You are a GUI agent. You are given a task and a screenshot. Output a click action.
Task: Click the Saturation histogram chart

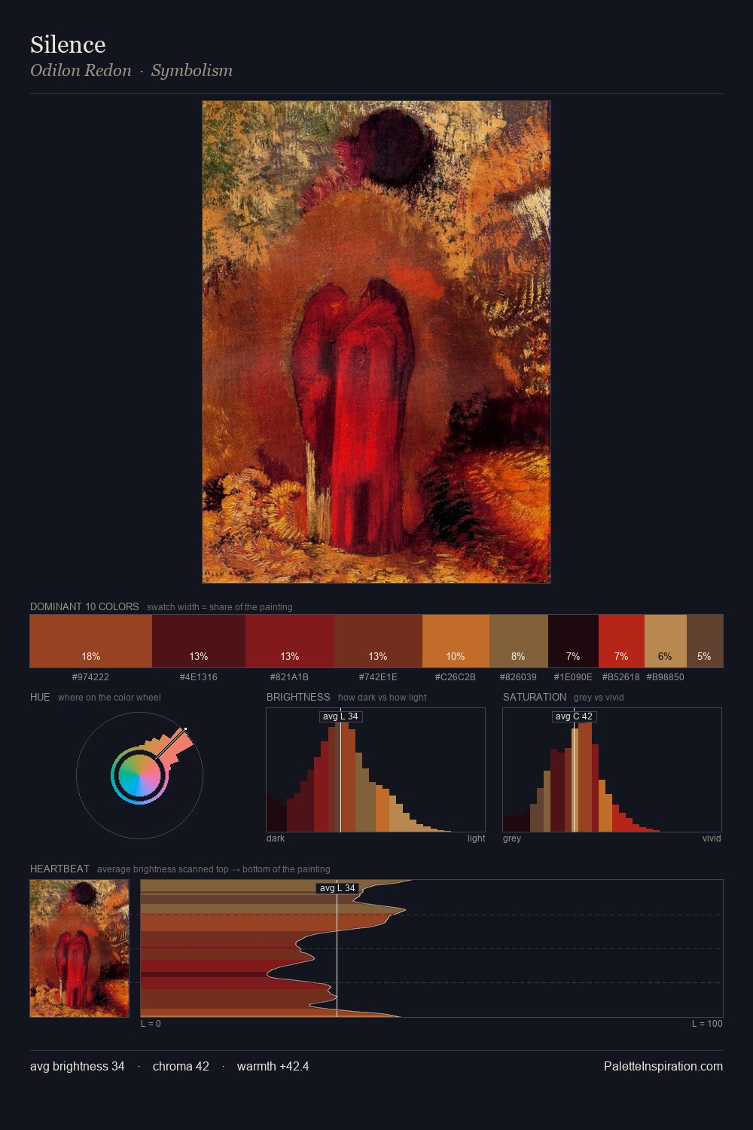(x=612, y=770)
